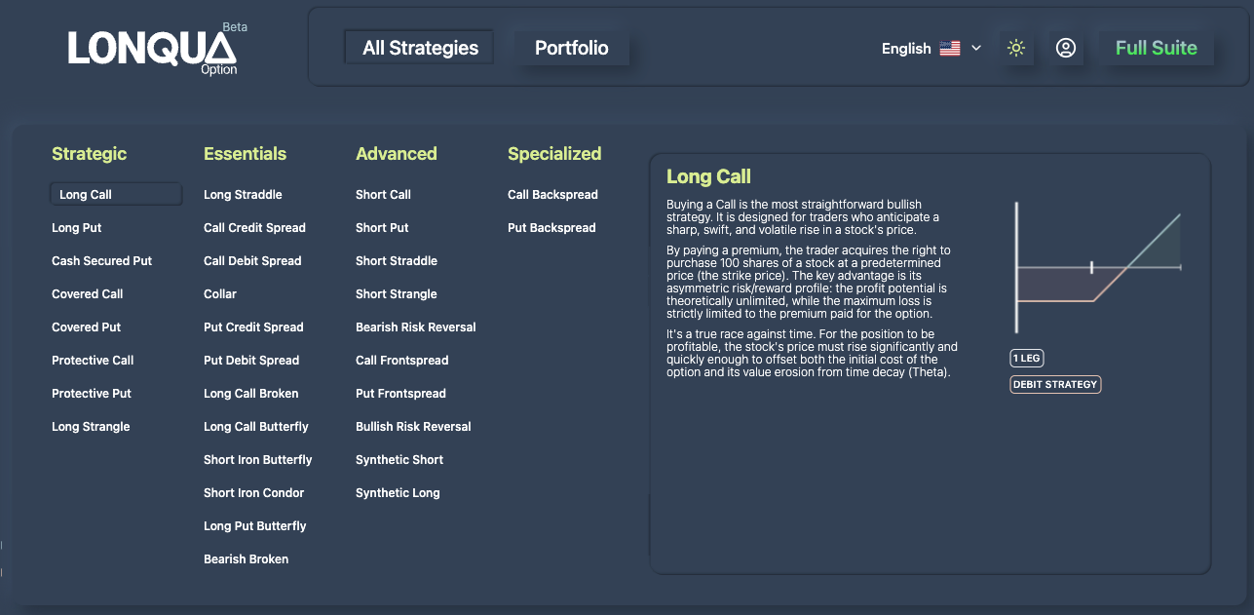Select the All Strategies tab
1254x615 pixels.
pyautogui.click(x=418, y=47)
